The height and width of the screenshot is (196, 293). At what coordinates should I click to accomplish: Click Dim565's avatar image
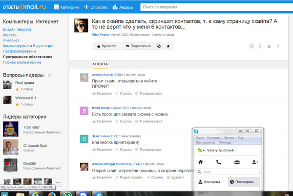click(x=11, y=165)
